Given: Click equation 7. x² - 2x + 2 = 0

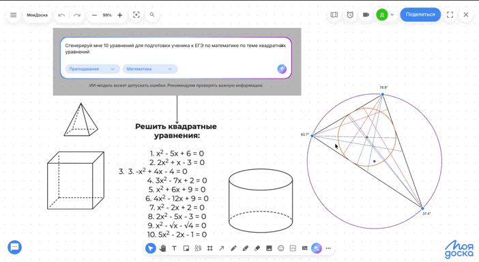Looking at the screenshot, I should pos(177,207).
